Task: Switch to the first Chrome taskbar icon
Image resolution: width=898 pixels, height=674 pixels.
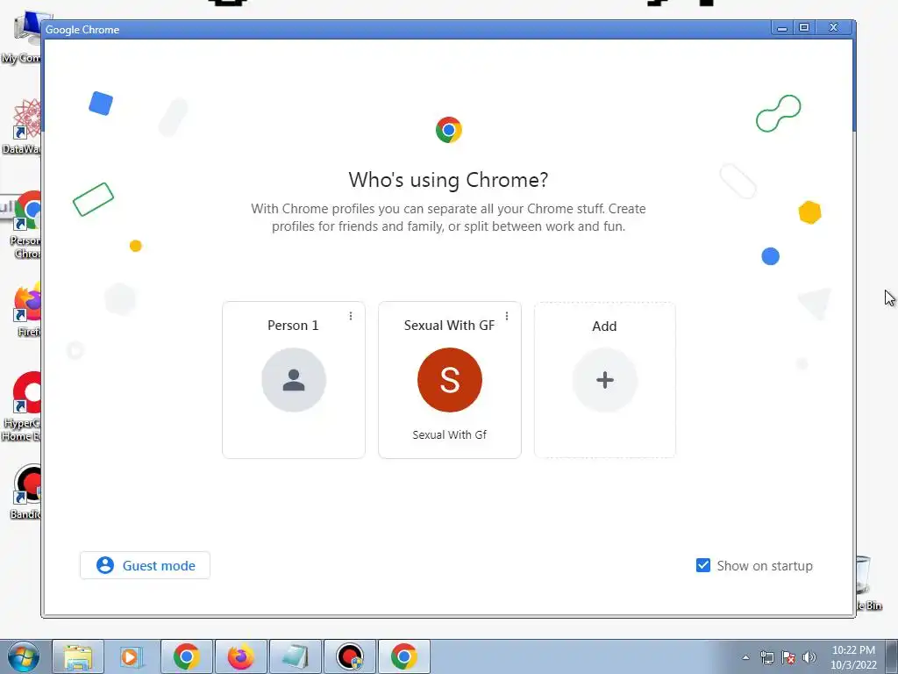Action: pos(186,656)
